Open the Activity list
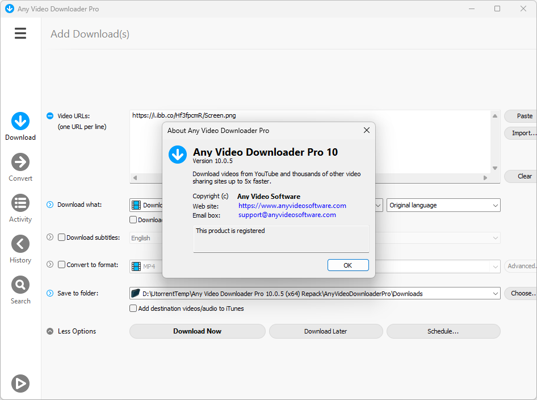 (x=20, y=209)
